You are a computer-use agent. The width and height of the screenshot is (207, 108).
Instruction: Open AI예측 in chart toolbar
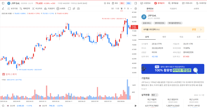61,9
